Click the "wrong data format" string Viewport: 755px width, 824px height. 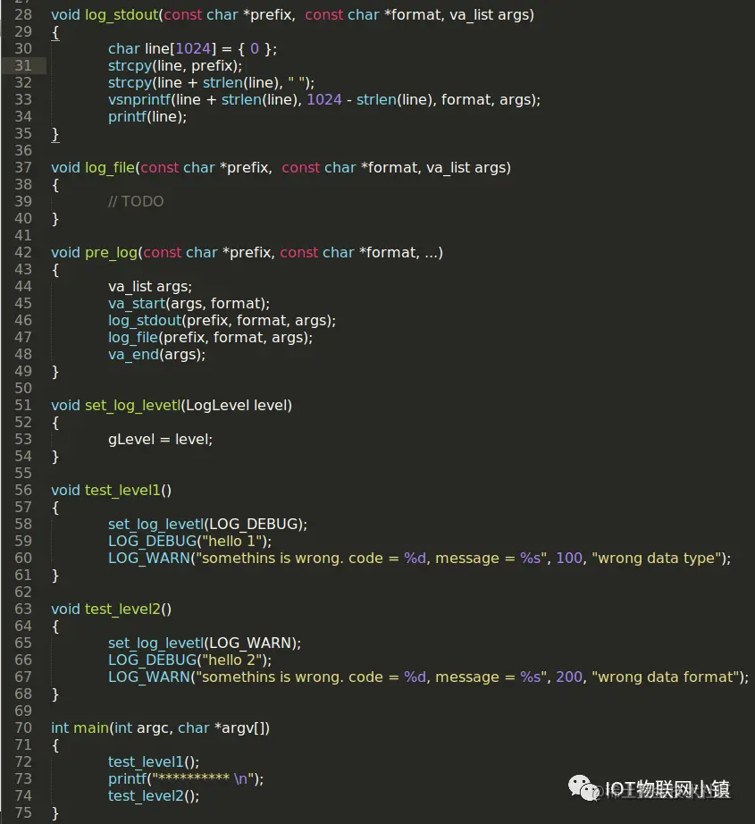(666, 677)
